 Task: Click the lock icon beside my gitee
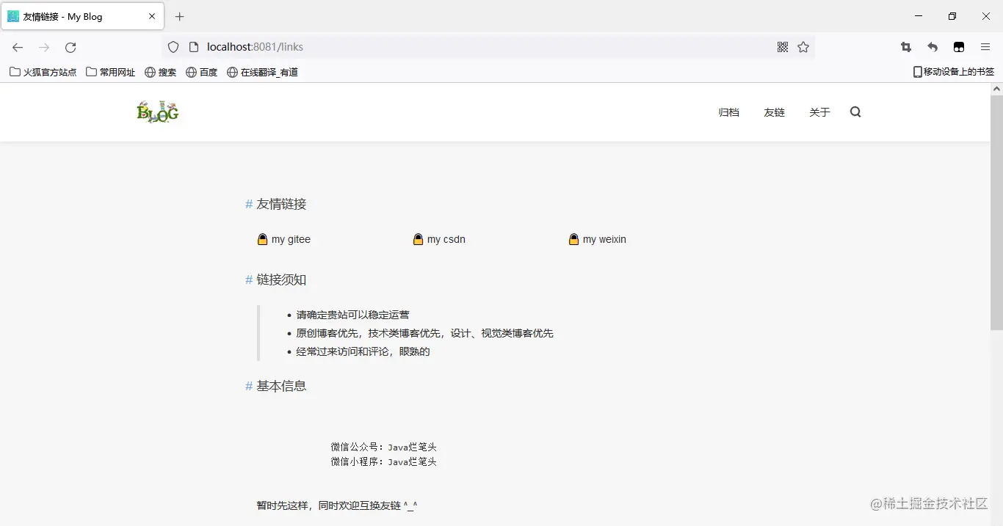[262, 239]
